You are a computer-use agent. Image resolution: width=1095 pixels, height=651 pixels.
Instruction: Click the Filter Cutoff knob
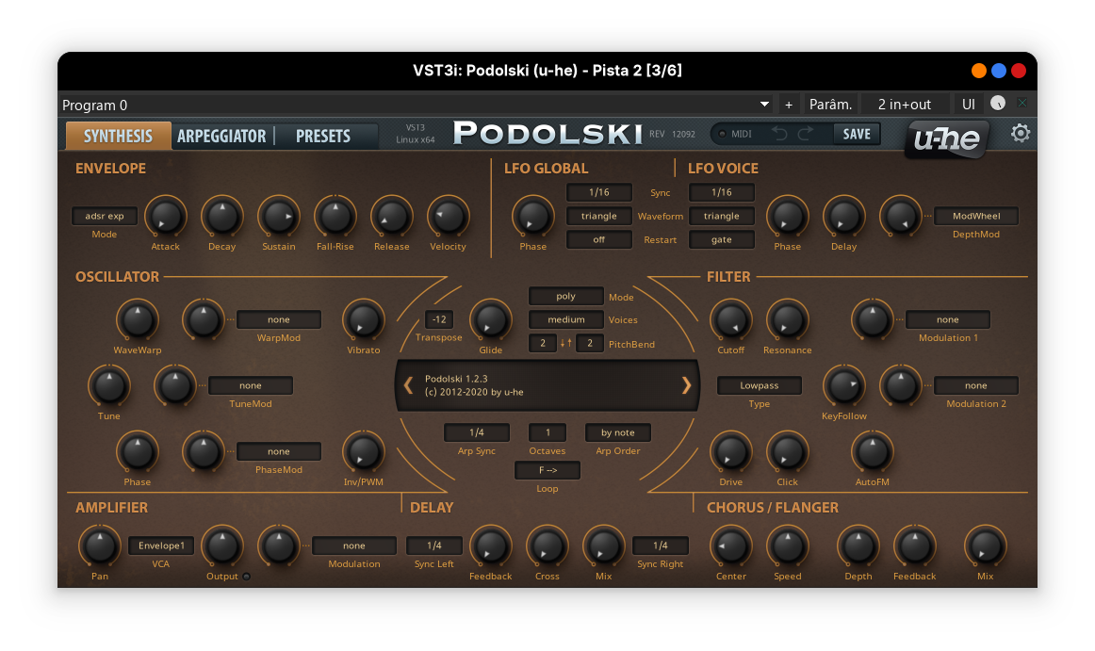click(730, 320)
